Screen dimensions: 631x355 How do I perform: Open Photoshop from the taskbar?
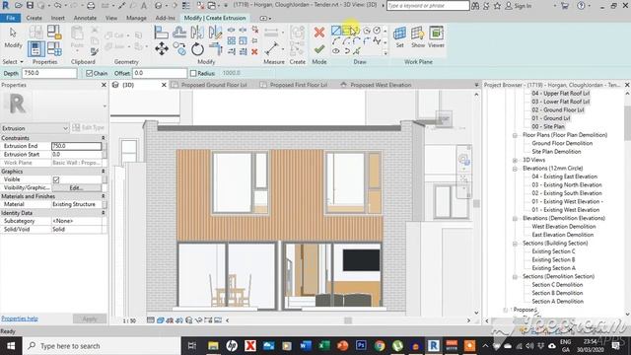point(361,346)
